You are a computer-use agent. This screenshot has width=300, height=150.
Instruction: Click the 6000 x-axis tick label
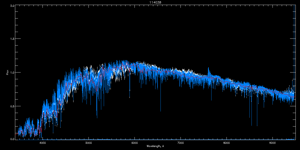134,143
